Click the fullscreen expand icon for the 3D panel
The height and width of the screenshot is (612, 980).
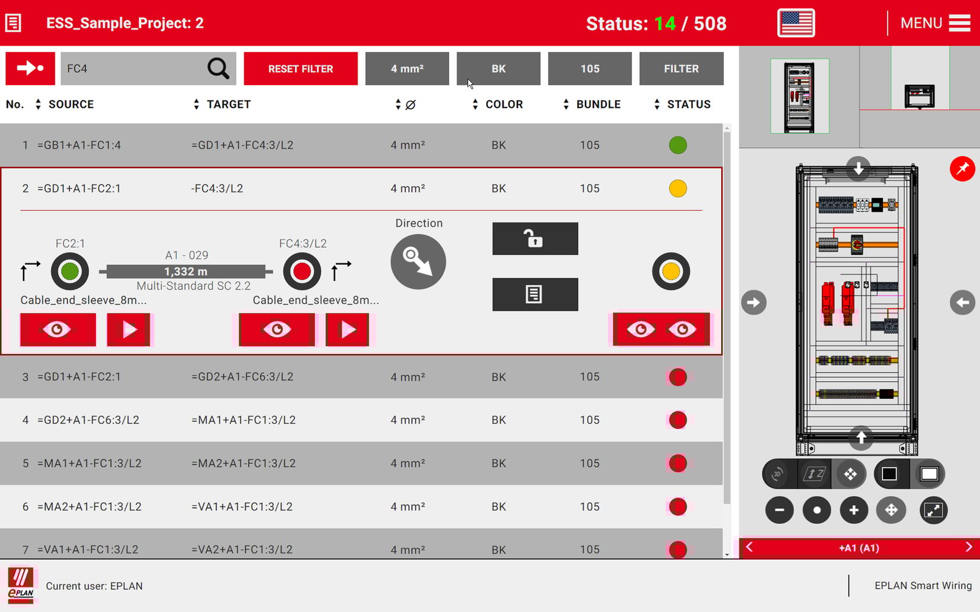click(x=933, y=510)
